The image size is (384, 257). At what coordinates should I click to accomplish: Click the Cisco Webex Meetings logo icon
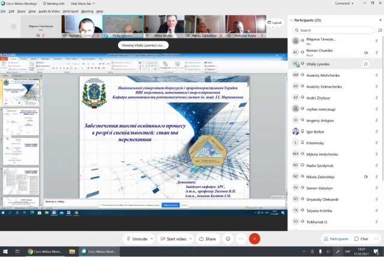(x=3, y=4)
